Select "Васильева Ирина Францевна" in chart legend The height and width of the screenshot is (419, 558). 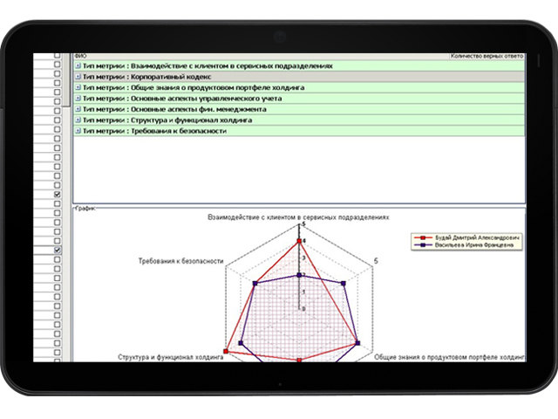pos(472,246)
